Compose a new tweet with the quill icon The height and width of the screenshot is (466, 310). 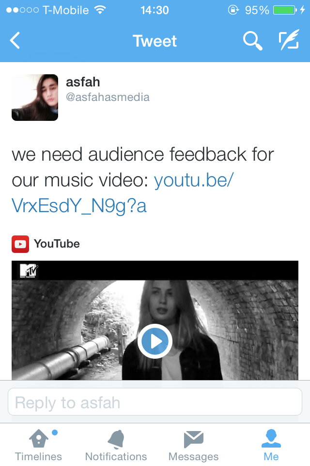pos(289,40)
